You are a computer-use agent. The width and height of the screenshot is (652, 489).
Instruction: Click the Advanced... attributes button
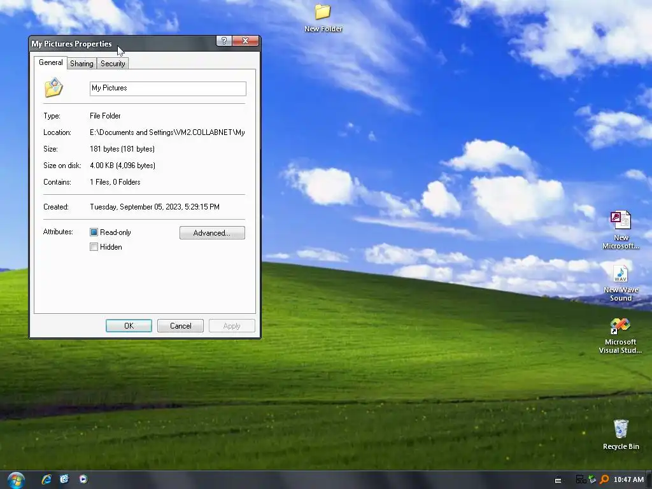[212, 233]
